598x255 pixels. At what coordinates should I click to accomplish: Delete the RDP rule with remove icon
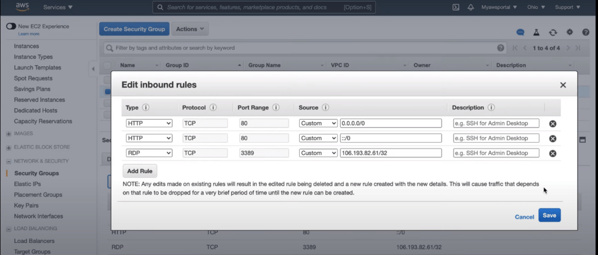pyautogui.click(x=553, y=154)
